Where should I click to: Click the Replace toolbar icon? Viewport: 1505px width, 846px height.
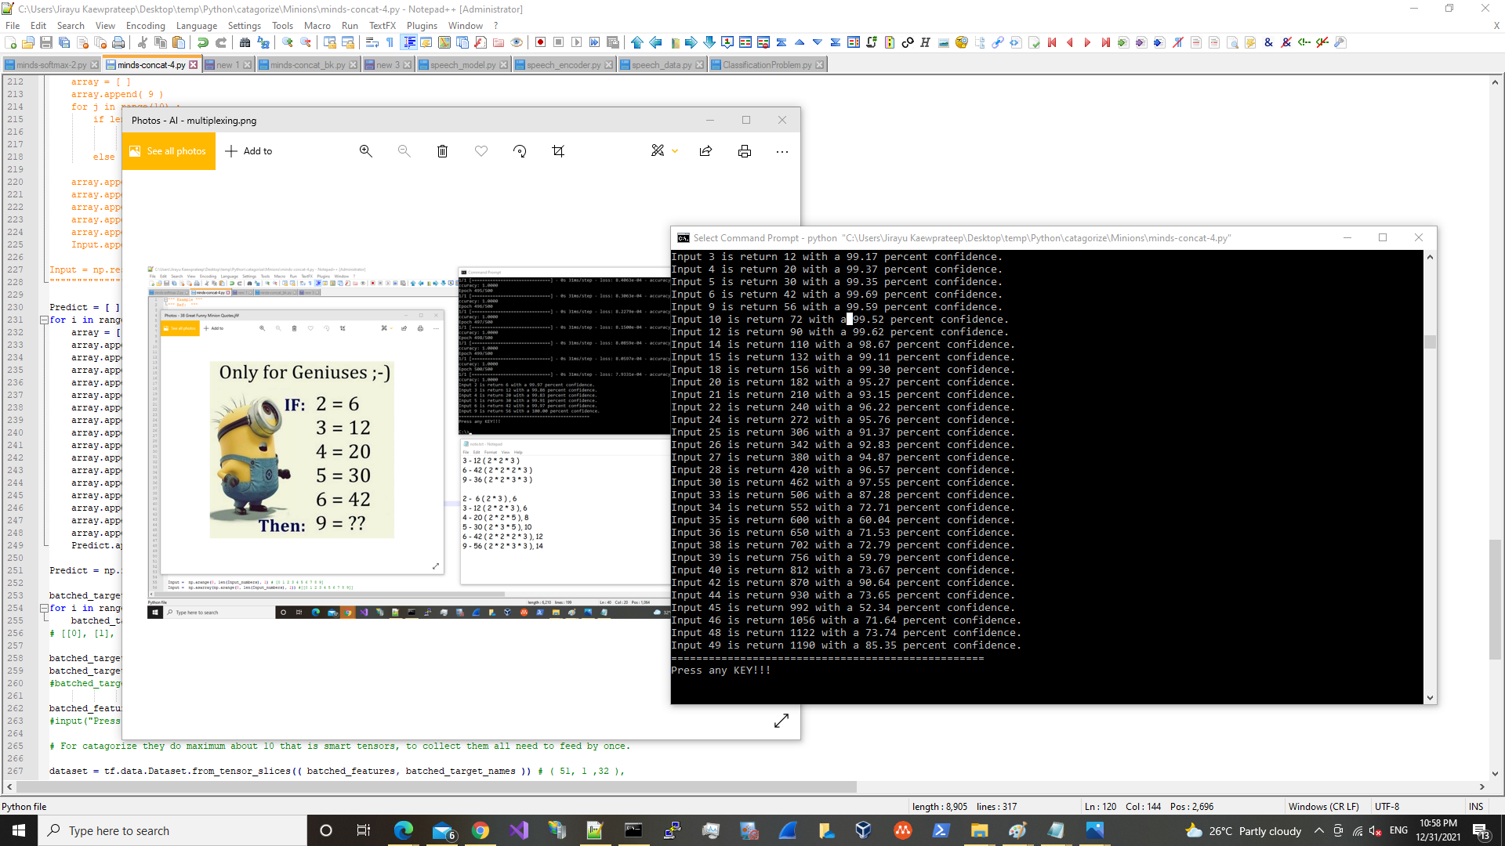coord(263,42)
